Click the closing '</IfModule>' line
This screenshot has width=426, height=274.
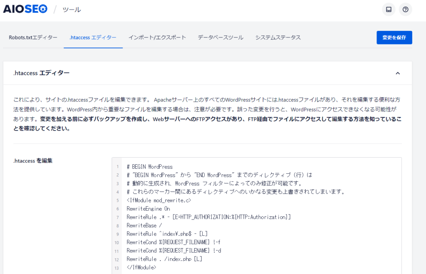pos(141,267)
